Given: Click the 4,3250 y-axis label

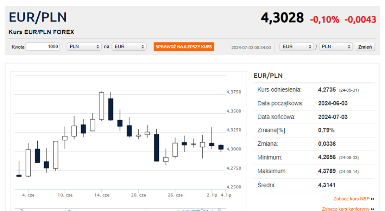Looking at the screenshot, I should coord(234,130).
